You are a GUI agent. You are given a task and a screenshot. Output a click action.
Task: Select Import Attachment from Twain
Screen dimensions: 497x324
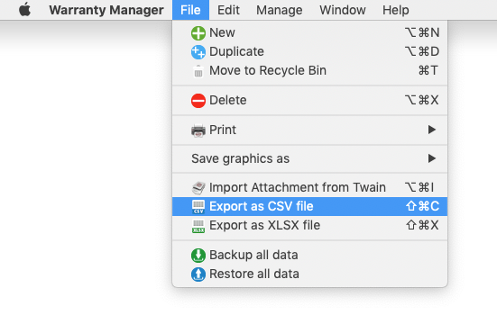pos(309,187)
